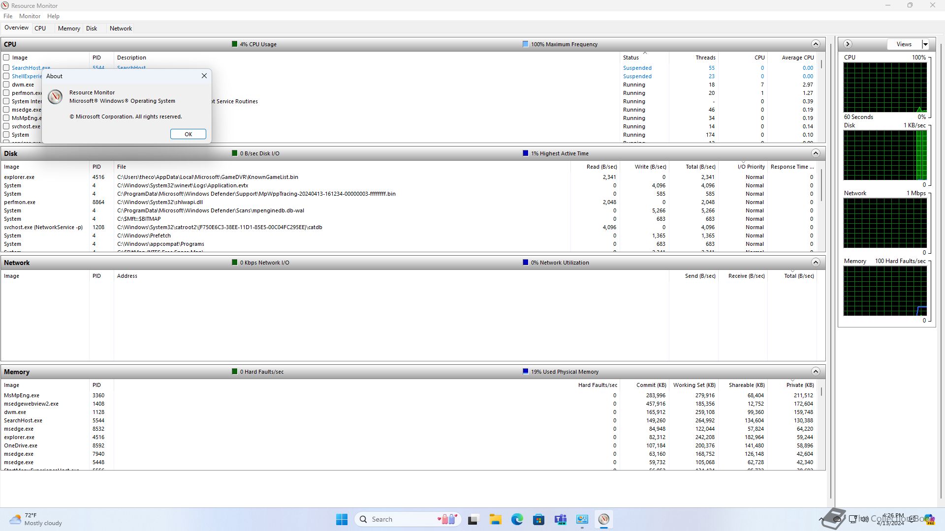
Task: Click the Copilot preview icon in taskbar
Action: [x=929, y=519]
